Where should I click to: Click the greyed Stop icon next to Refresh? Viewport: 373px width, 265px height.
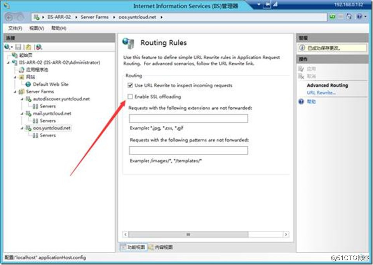point(341,17)
